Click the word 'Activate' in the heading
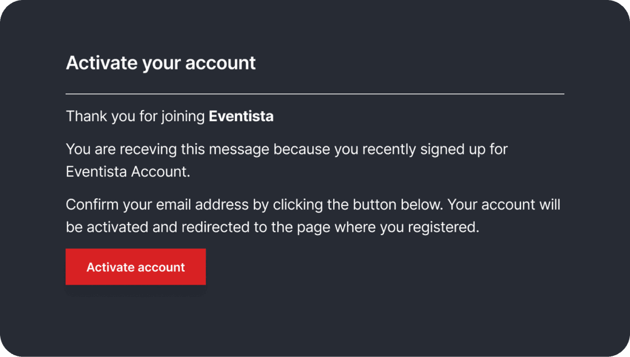The height and width of the screenshot is (357, 630). 101,63
